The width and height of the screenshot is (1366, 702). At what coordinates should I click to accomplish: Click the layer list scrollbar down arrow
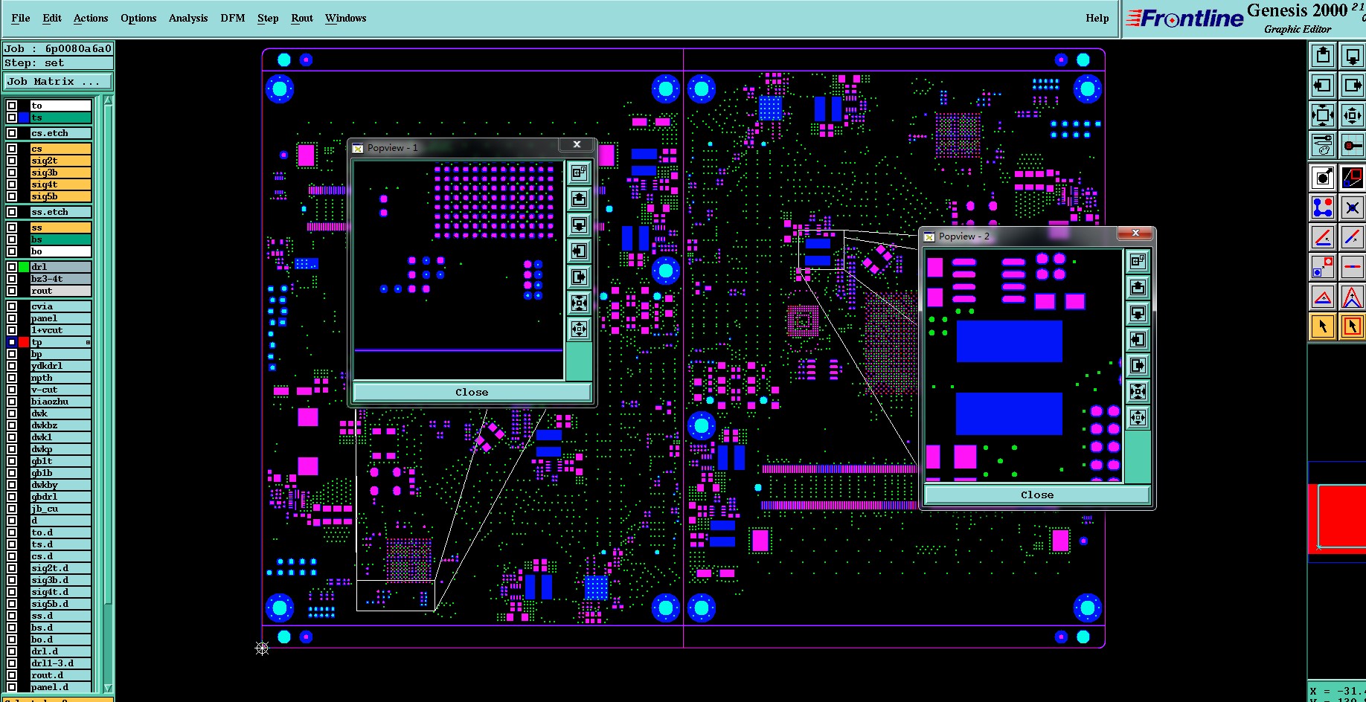point(108,688)
